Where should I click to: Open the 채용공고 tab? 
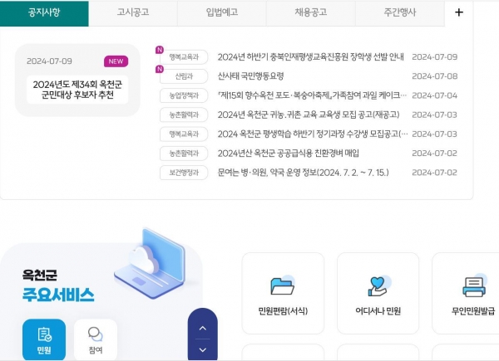310,12
